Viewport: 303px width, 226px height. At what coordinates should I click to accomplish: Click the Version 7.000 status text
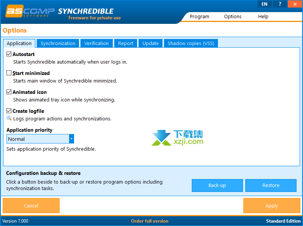(x=15, y=221)
